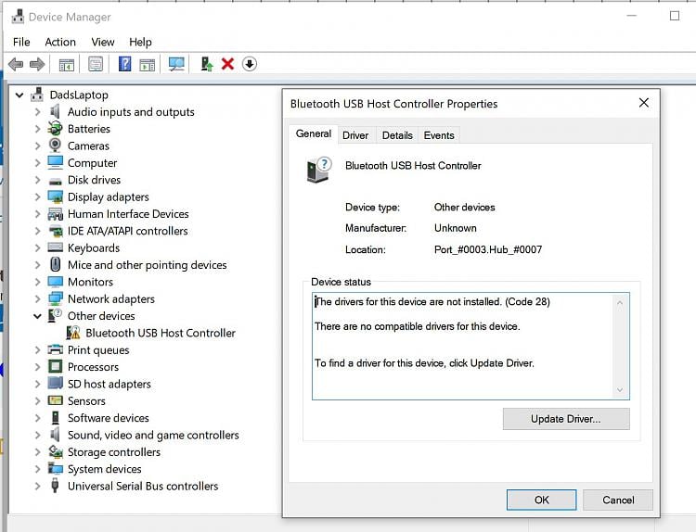Expand the IDE ATA/ATAPI controllers node
This screenshot has width=696, height=532.
coord(38,231)
